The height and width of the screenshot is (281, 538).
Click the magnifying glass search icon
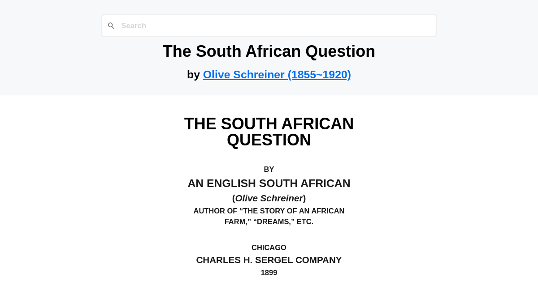click(111, 26)
